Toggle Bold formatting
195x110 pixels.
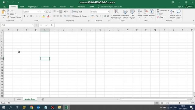pyautogui.click(x=25, y=16)
